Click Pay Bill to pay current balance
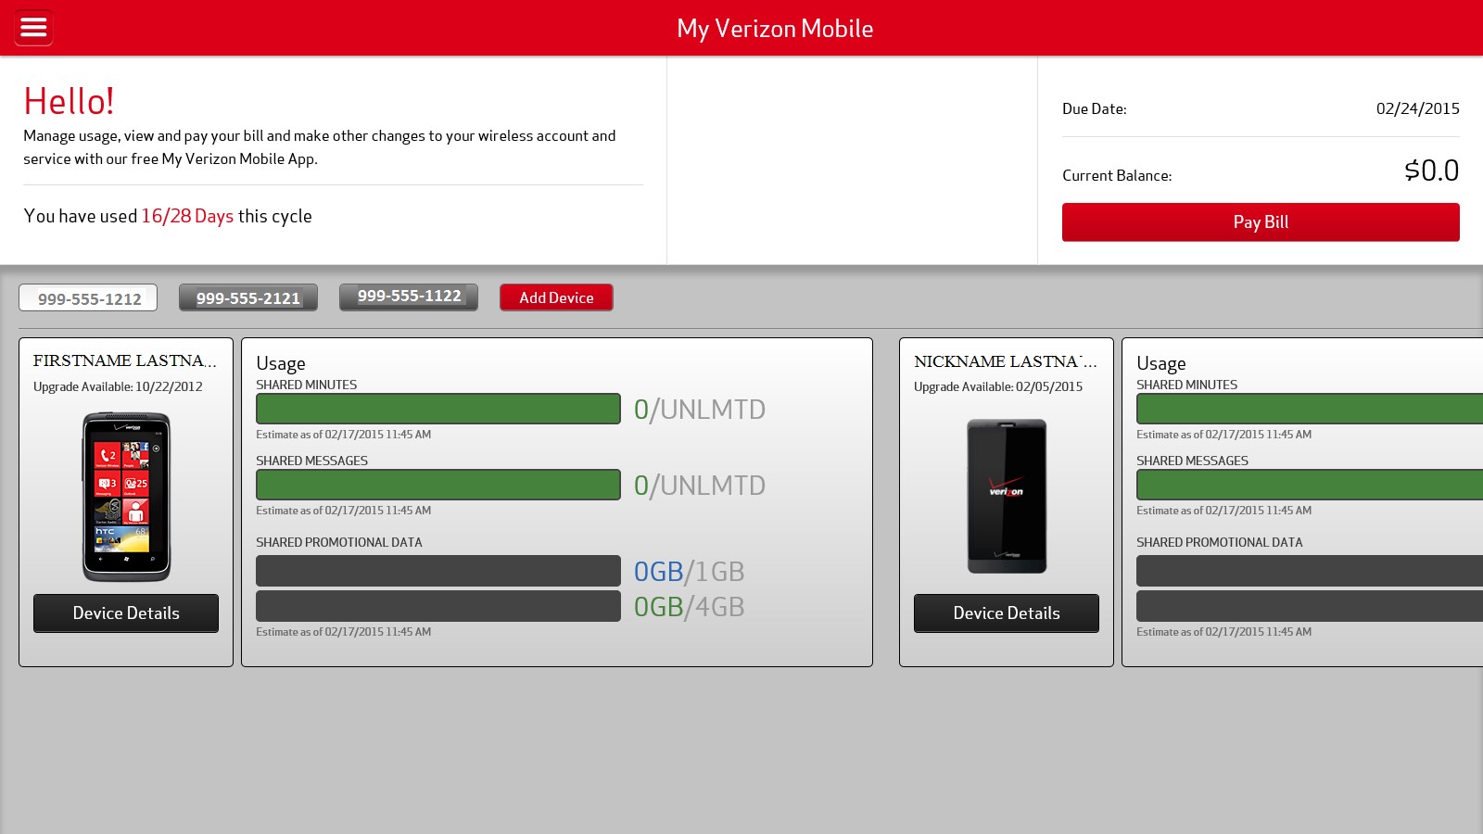The width and height of the screenshot is (1483, 834). pos(1259,221)
